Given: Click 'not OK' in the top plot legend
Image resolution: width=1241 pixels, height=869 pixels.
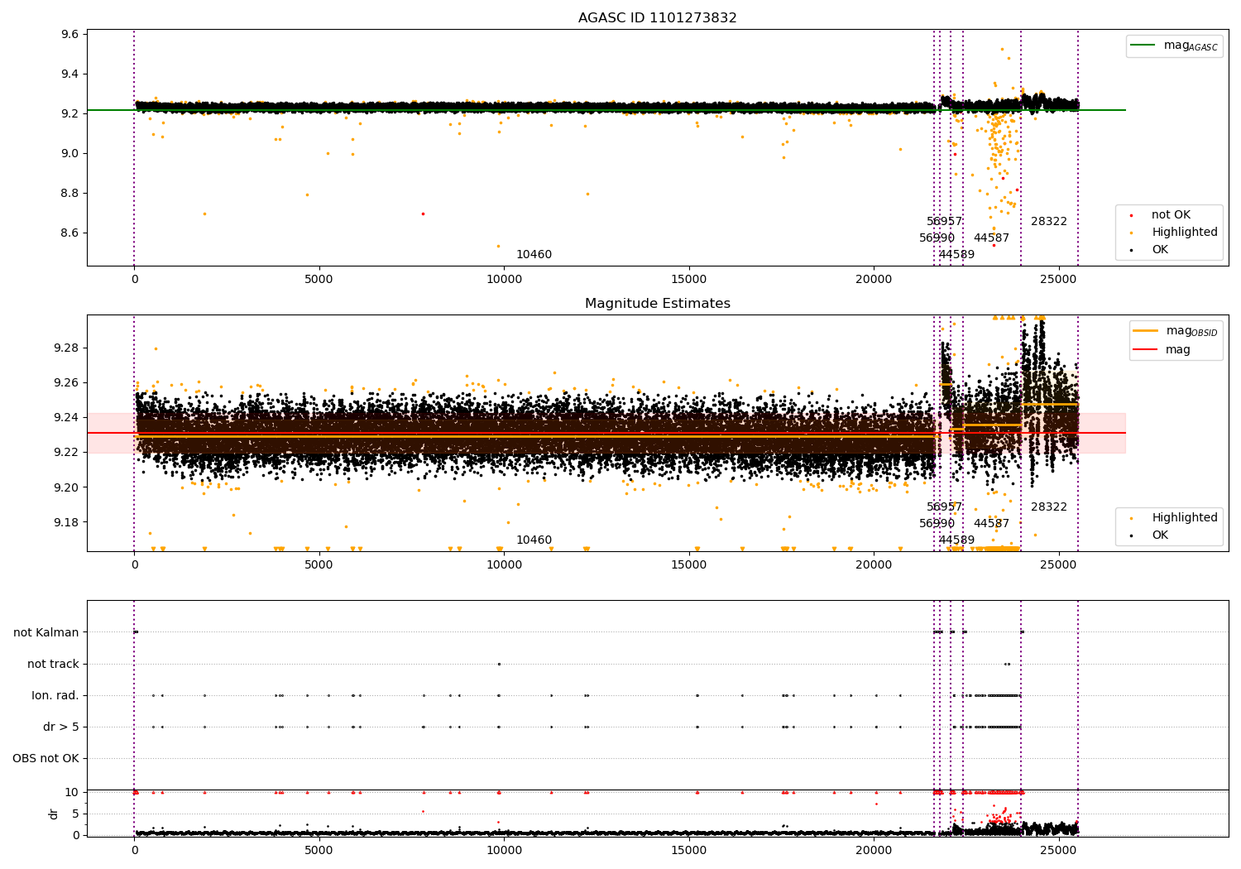Looking at the screenshot, I should (x=1171, y=215).
